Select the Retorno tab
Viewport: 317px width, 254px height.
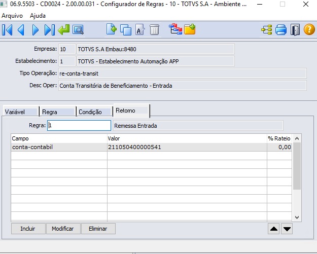(131, 111)
